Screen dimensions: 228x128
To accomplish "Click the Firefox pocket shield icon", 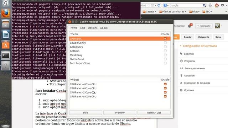I will click(x=222, y=5).
